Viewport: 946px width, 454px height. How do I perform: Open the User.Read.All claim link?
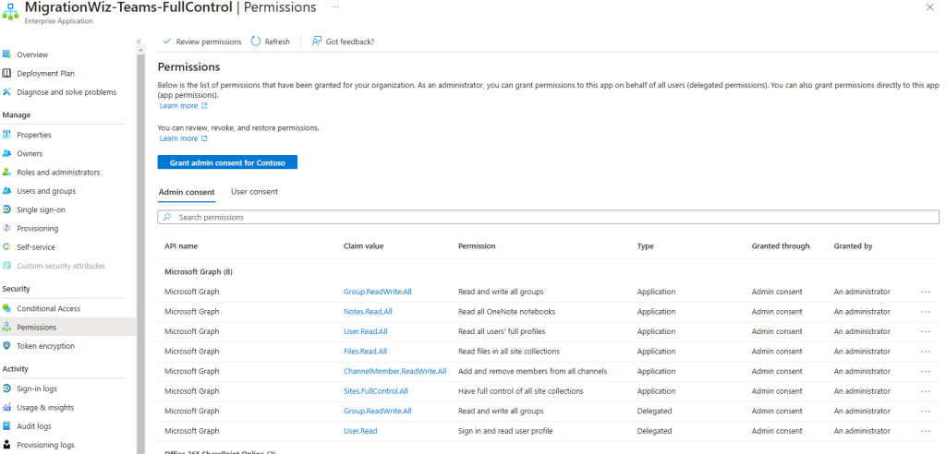click(366, 331)
